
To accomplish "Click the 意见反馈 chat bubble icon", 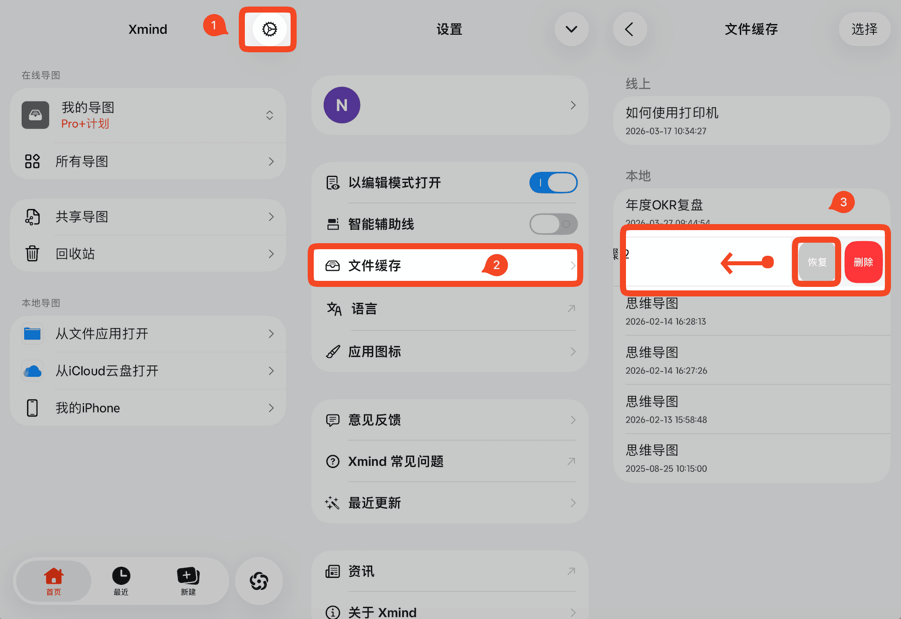I will [x=333, y=420].
